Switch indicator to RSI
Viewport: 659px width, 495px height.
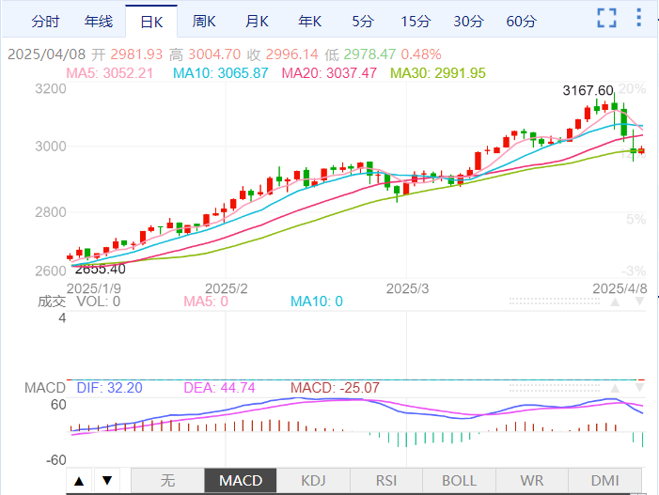[x=386, y=480]
